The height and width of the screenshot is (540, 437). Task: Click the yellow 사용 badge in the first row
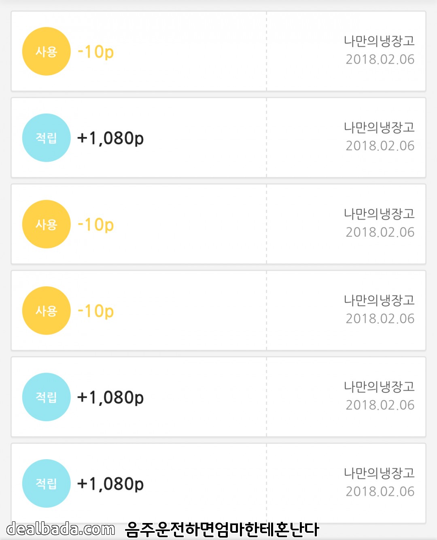click(46, 51)
